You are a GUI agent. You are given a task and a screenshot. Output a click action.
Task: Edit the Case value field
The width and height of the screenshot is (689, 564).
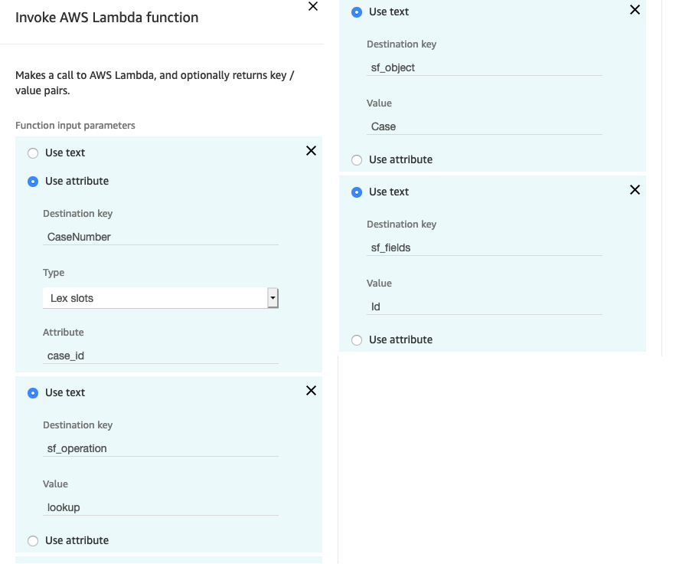coord(485,126)
